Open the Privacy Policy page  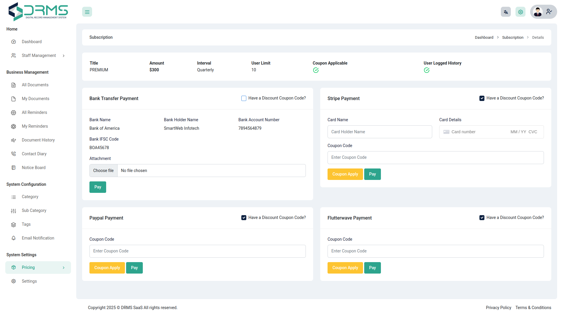click(498, 308)
